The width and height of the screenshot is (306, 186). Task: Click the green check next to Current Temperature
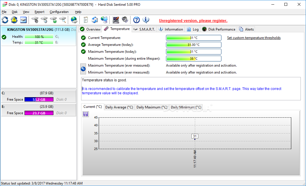click(x=83, y=37)
